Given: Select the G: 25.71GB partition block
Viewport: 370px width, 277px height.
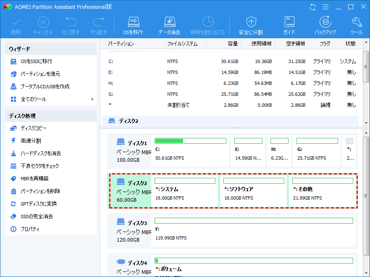Looking at the screenshot, I should pos(317,151).
